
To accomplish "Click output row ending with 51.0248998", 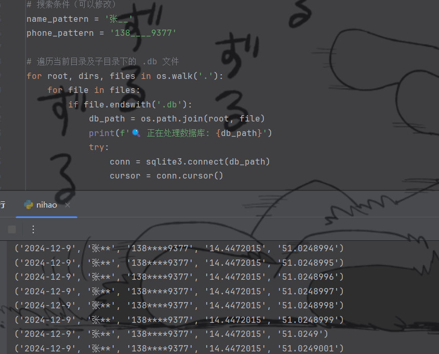I will (179, 305).
